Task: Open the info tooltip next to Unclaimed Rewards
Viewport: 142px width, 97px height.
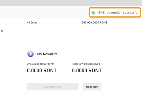Action: [52, 64]
